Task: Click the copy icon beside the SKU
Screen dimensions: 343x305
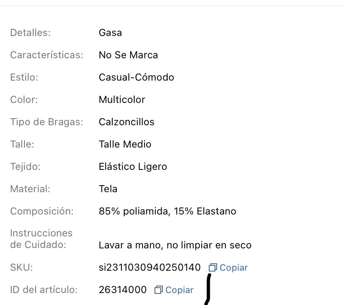Action: 213,268
